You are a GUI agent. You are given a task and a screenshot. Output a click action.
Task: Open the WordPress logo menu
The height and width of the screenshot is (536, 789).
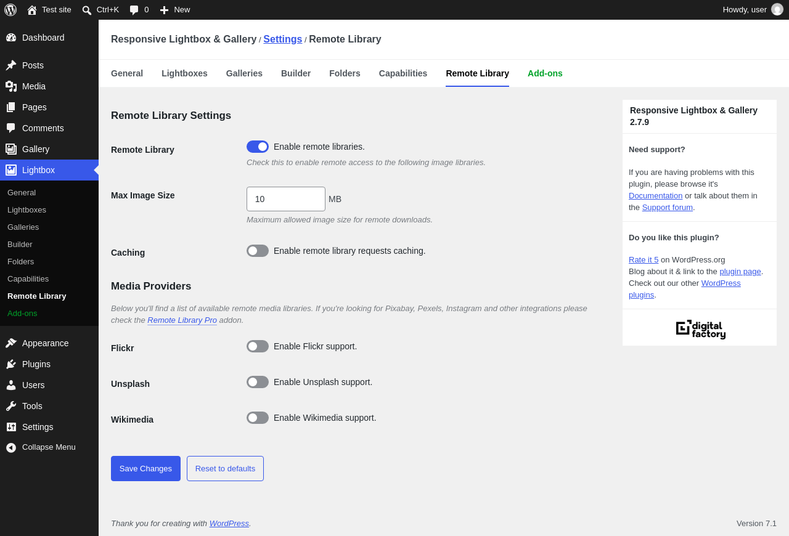click(x=10, y=10)
